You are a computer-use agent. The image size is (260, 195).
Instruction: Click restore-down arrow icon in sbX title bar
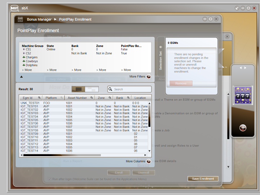pos(237,8)
